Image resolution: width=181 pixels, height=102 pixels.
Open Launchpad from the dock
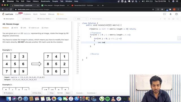(20, 99)
